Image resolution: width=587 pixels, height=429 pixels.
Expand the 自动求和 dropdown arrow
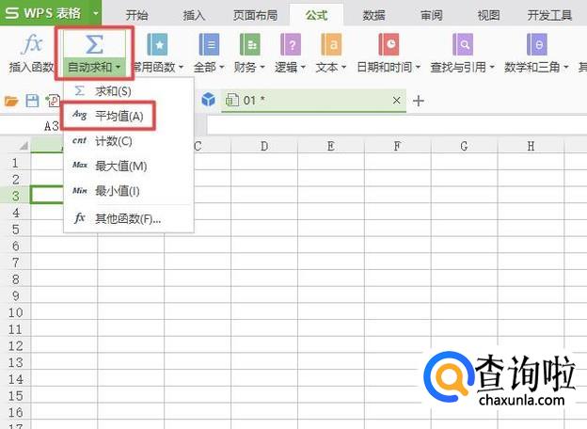point(118,68)
